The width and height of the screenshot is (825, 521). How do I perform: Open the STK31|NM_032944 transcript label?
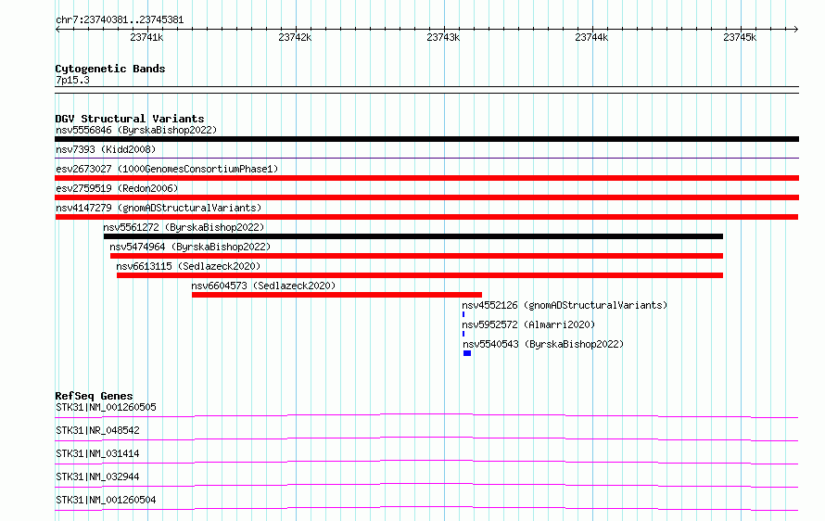tap(97, 477)
